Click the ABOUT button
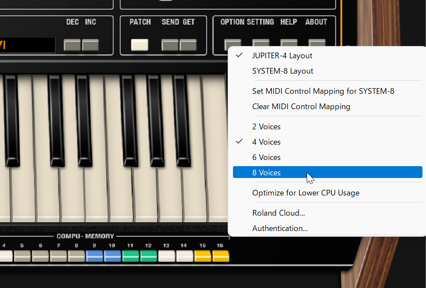 317,43
